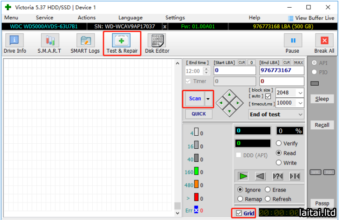This screenshot has height=220, width=339.
Task: Start a QUICK scan
Action: 198,114
